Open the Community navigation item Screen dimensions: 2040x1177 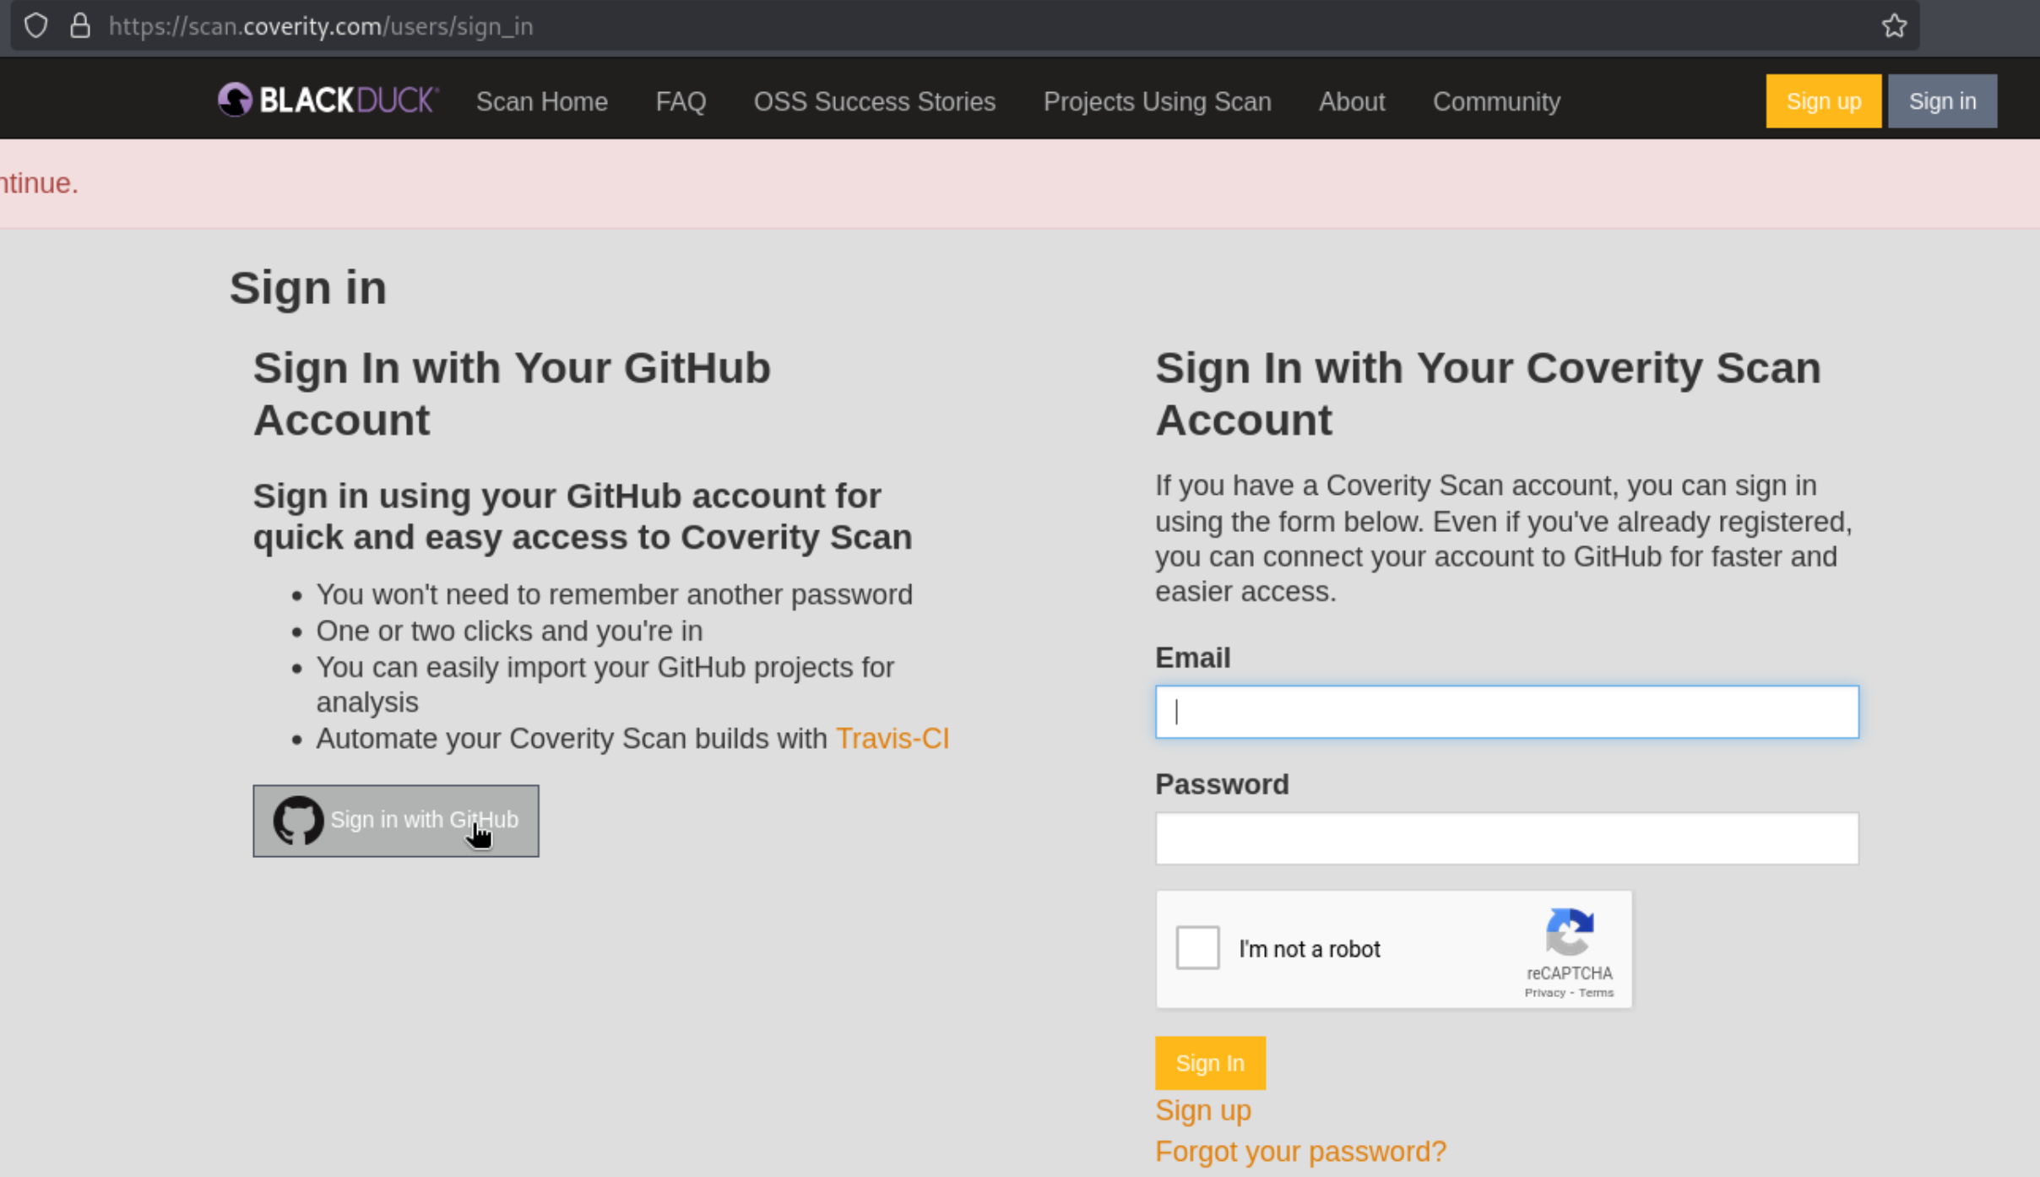click(1496, 101)
